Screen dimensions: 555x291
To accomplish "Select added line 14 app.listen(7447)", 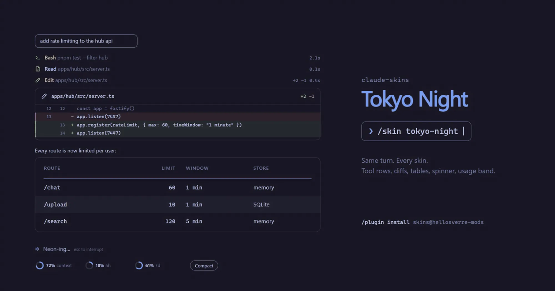I will tap(178, 133).
